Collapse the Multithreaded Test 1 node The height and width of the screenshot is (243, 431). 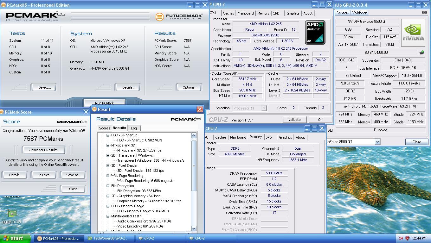click(108, 216)
